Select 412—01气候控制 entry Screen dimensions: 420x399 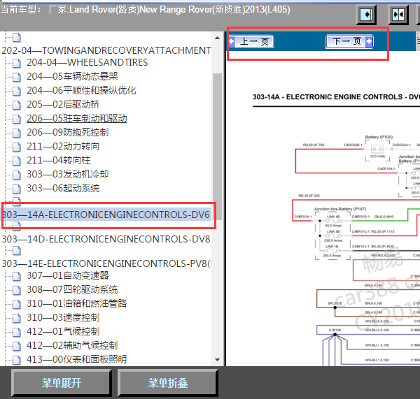(x=63, y=331)
